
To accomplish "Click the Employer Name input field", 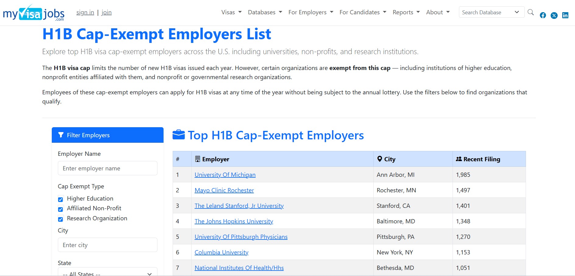I will click(x=108, y=168).
